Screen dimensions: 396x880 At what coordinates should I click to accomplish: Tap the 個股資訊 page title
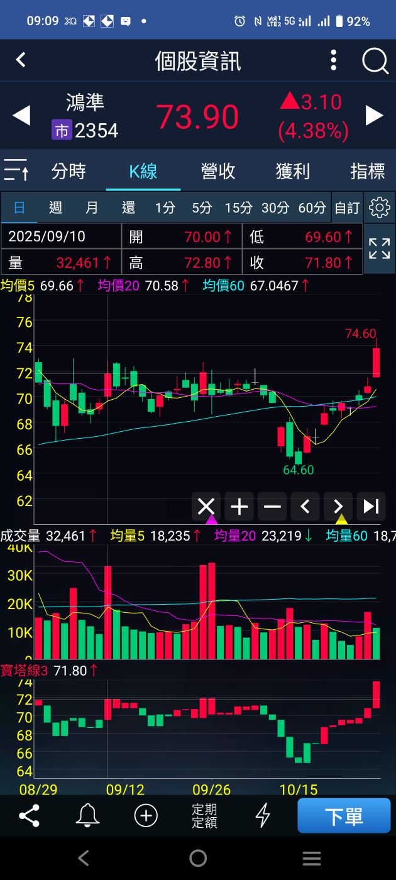click(x=198, y=61)
